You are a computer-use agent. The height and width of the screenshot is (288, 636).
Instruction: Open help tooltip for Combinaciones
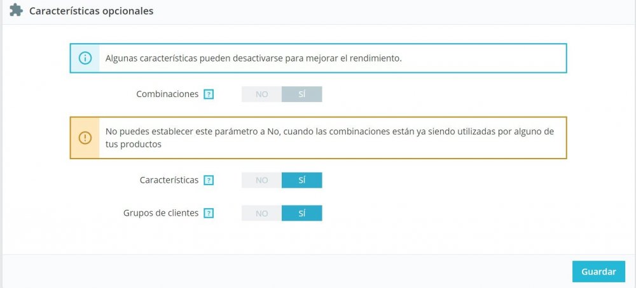click(209, 95)
